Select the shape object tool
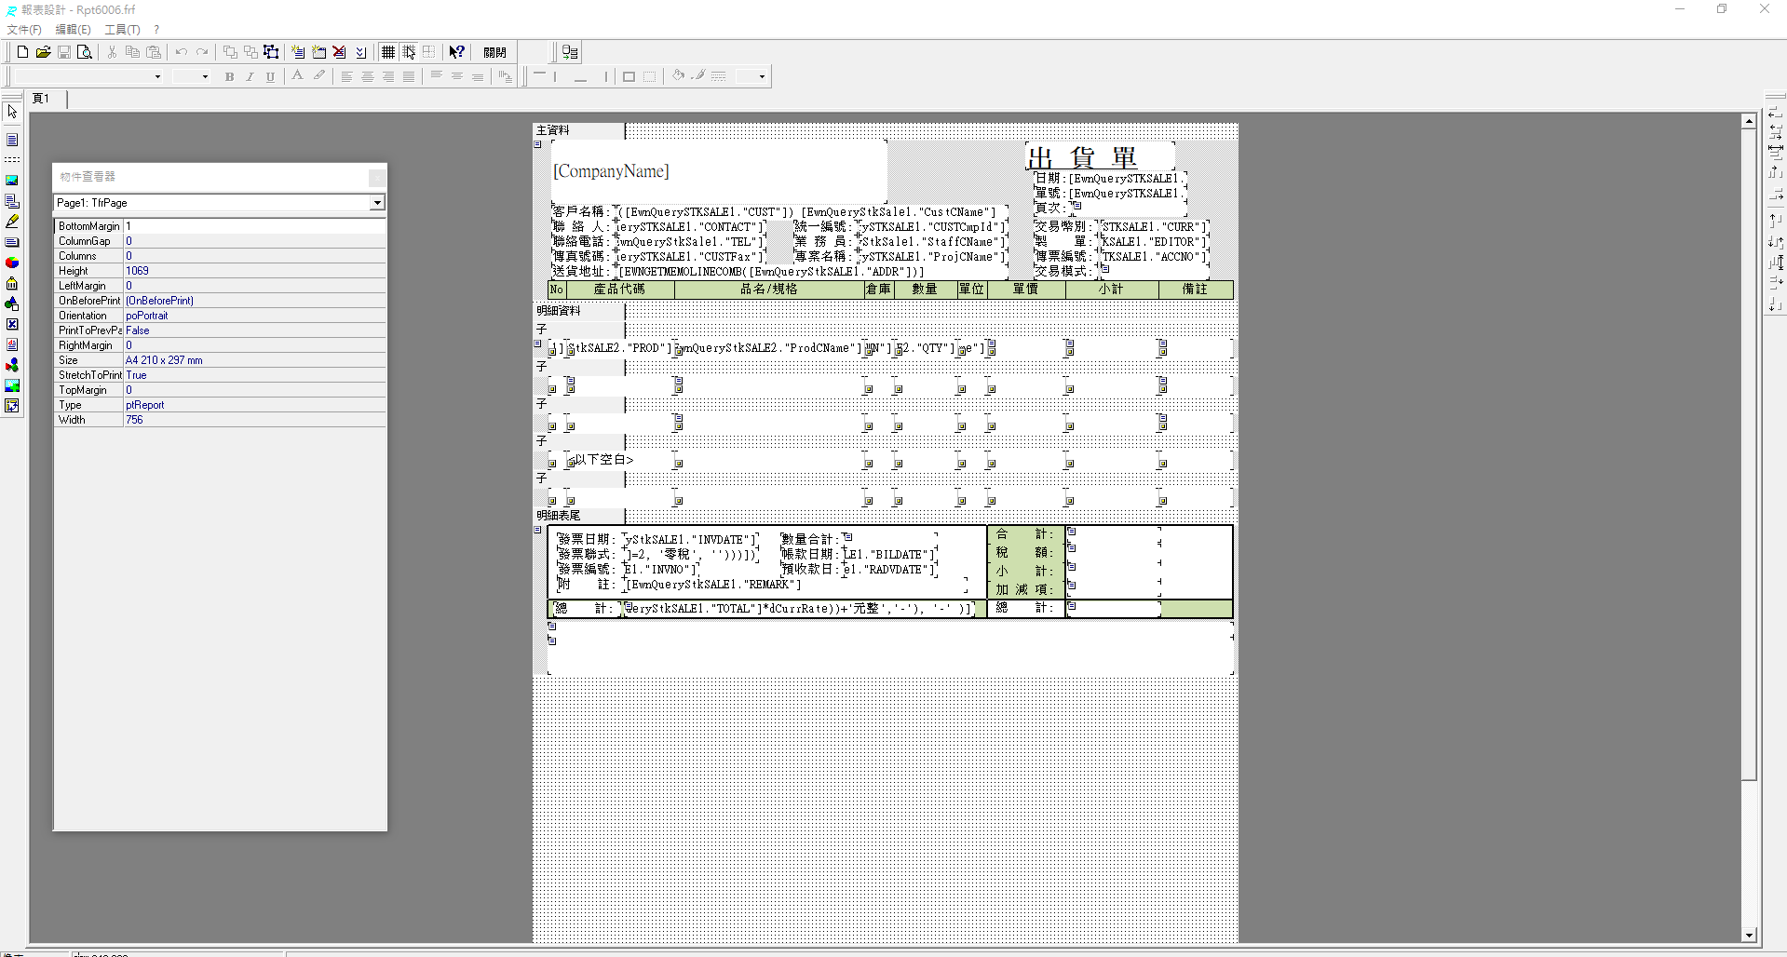The height and width of the screenshot is (957, 1787). pos(12,303)
